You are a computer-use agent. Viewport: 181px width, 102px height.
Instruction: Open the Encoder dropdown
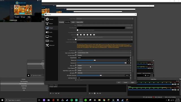click(x=105, y=37)
